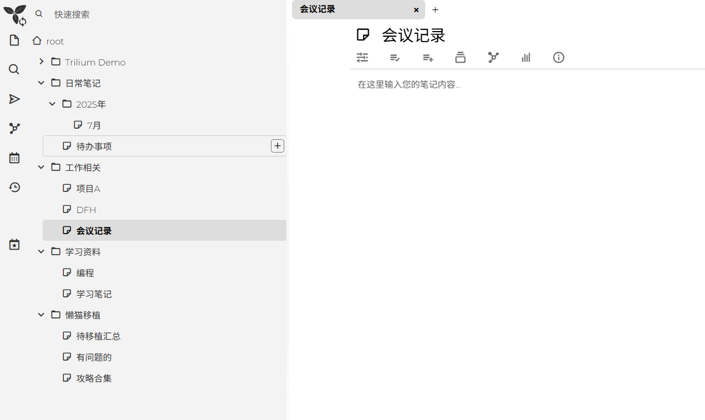Open the calendar icon in the sidebar
The image size is (705, 420).
(x=14, y=158)
